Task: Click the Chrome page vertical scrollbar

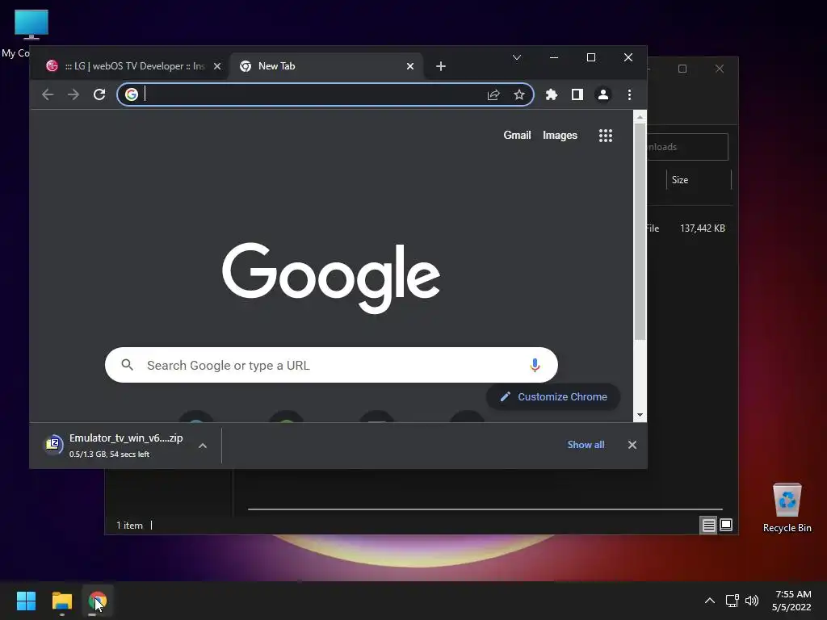Action: coord(640,232)
